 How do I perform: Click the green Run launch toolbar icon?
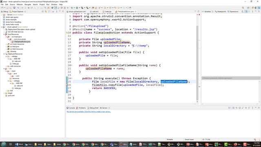(77, 8)
